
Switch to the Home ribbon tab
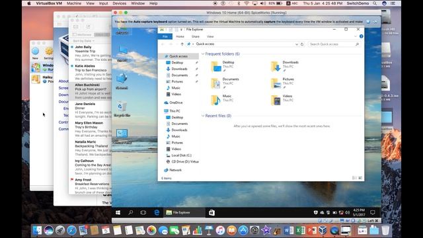(180, 36)
